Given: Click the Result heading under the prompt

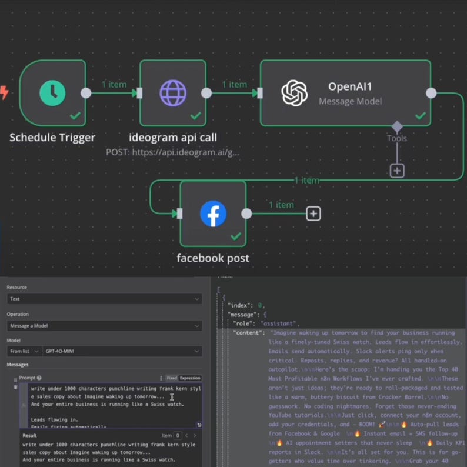Looking at the screenshot, I should (29, 435).
